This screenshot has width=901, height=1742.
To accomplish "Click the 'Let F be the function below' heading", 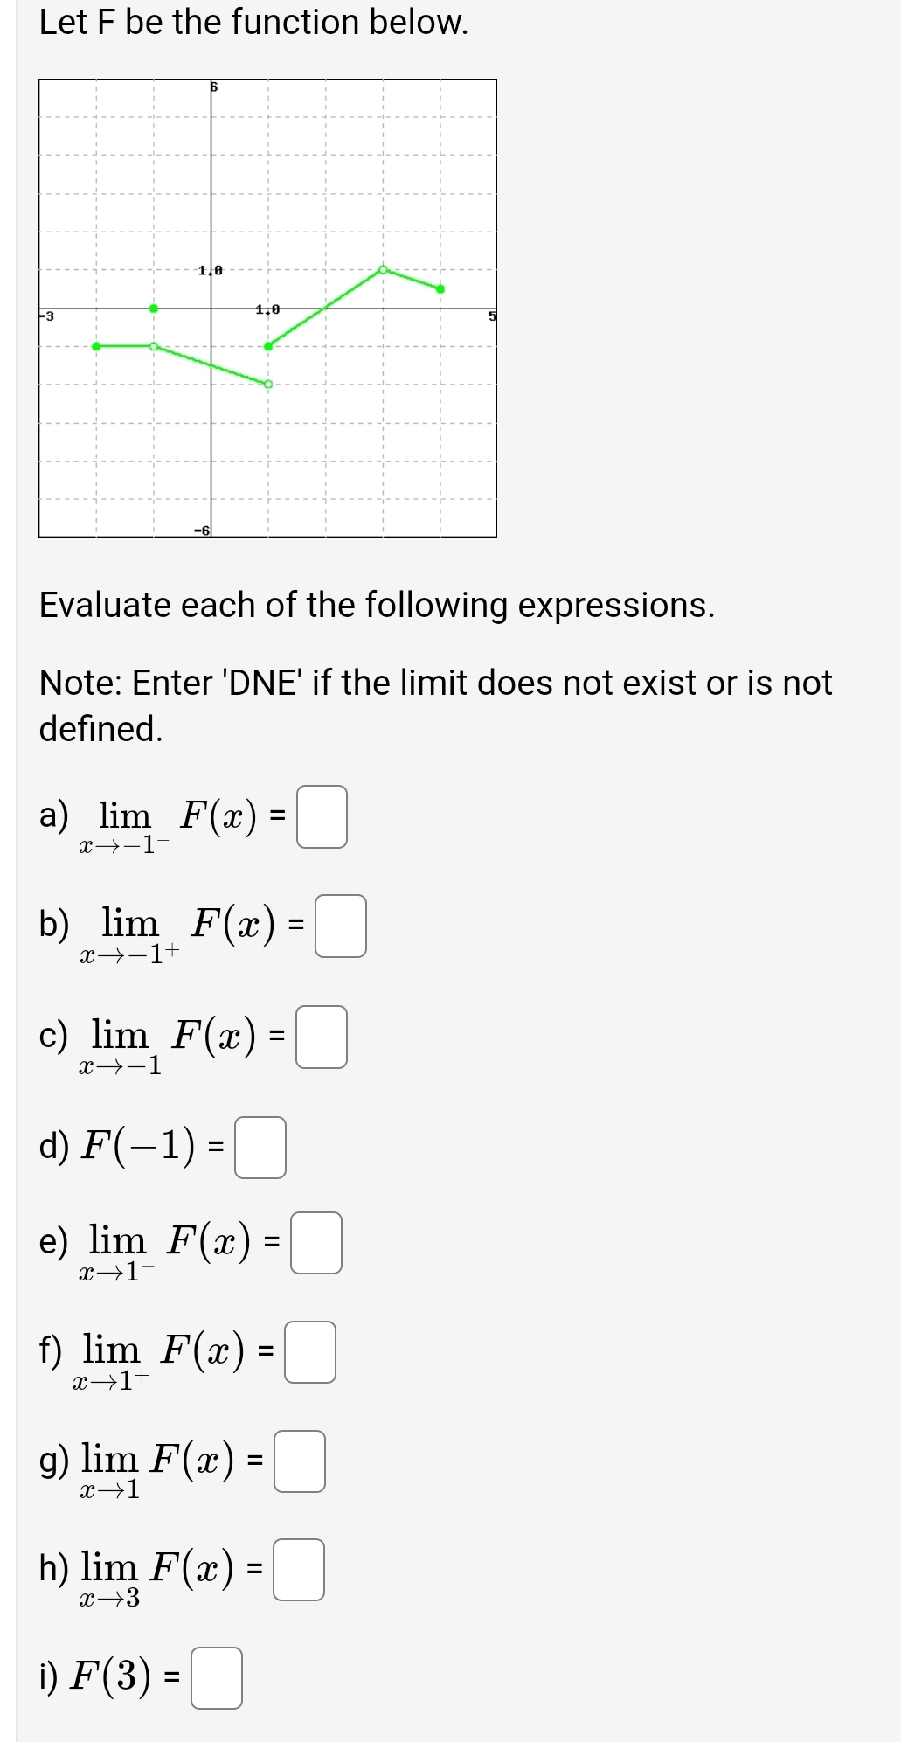I will point(252,22).
